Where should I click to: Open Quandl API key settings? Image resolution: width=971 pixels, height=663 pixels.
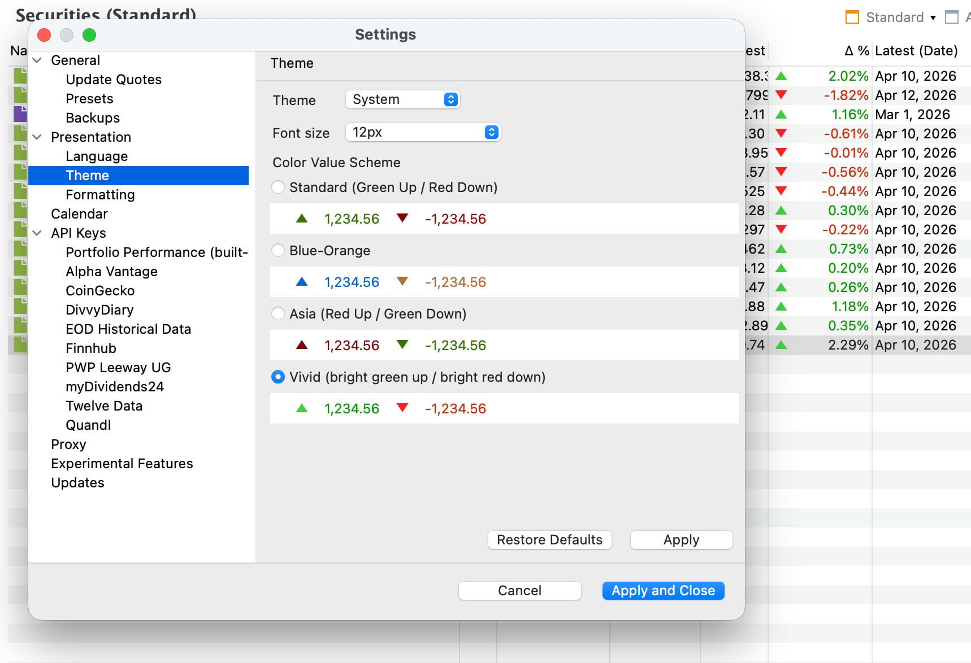pyautogui.click(x=88, y=425)
